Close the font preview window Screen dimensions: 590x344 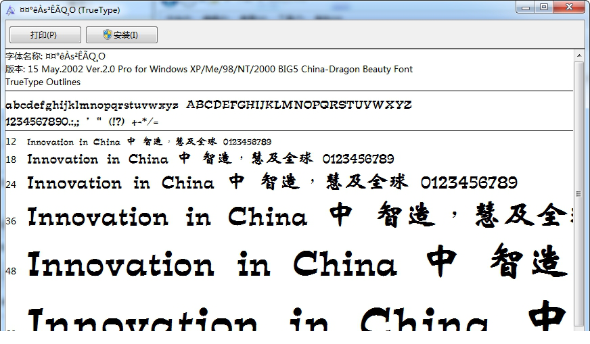569,7
